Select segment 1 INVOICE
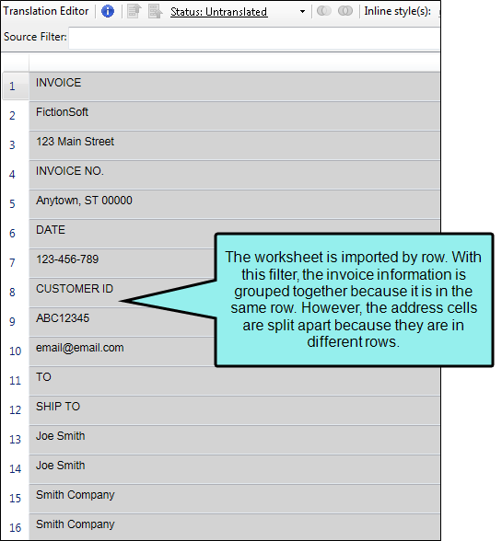Viewport: 502px width, 541px height. click(x=234, y=86)
